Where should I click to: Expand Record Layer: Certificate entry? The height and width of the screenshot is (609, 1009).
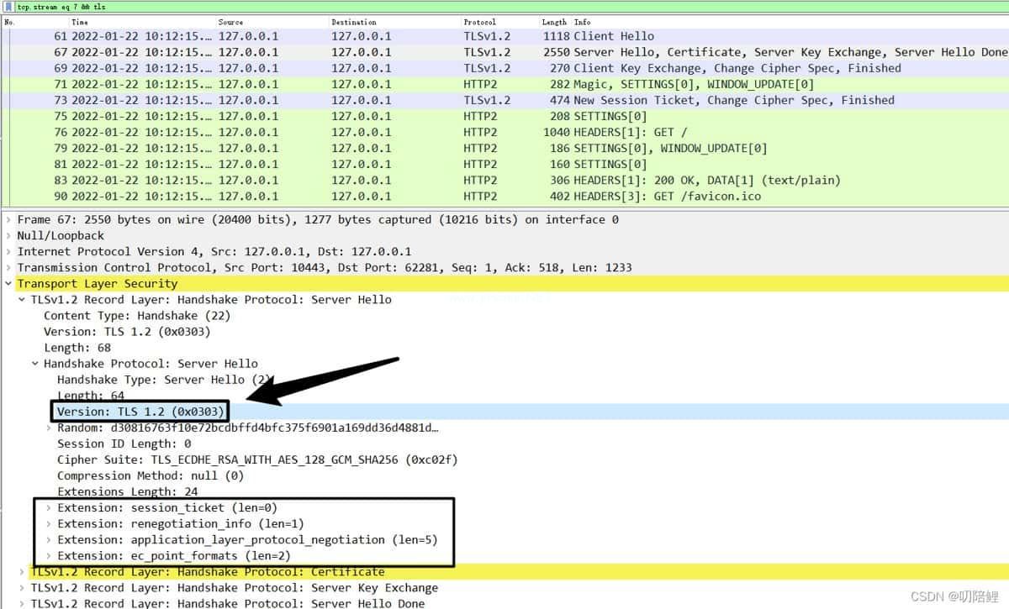tap(22, 571)
